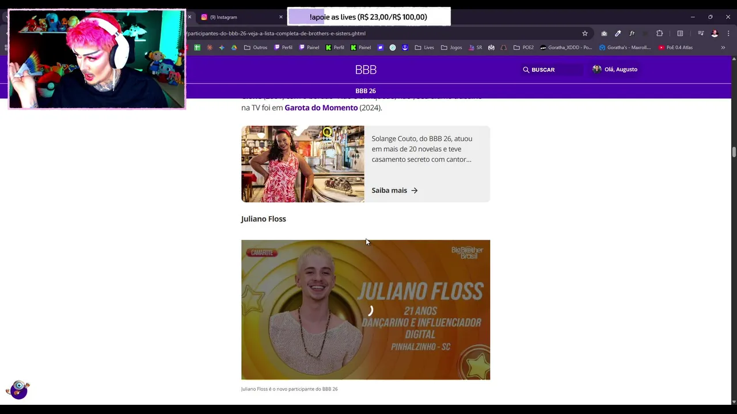Click the arrow next to Saiba mais
Viewport: 737px width, 414px height.
415,190
